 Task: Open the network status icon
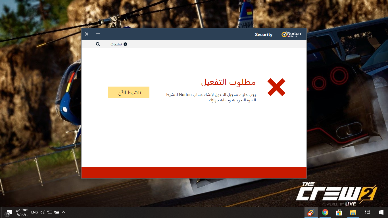(50, 212)
